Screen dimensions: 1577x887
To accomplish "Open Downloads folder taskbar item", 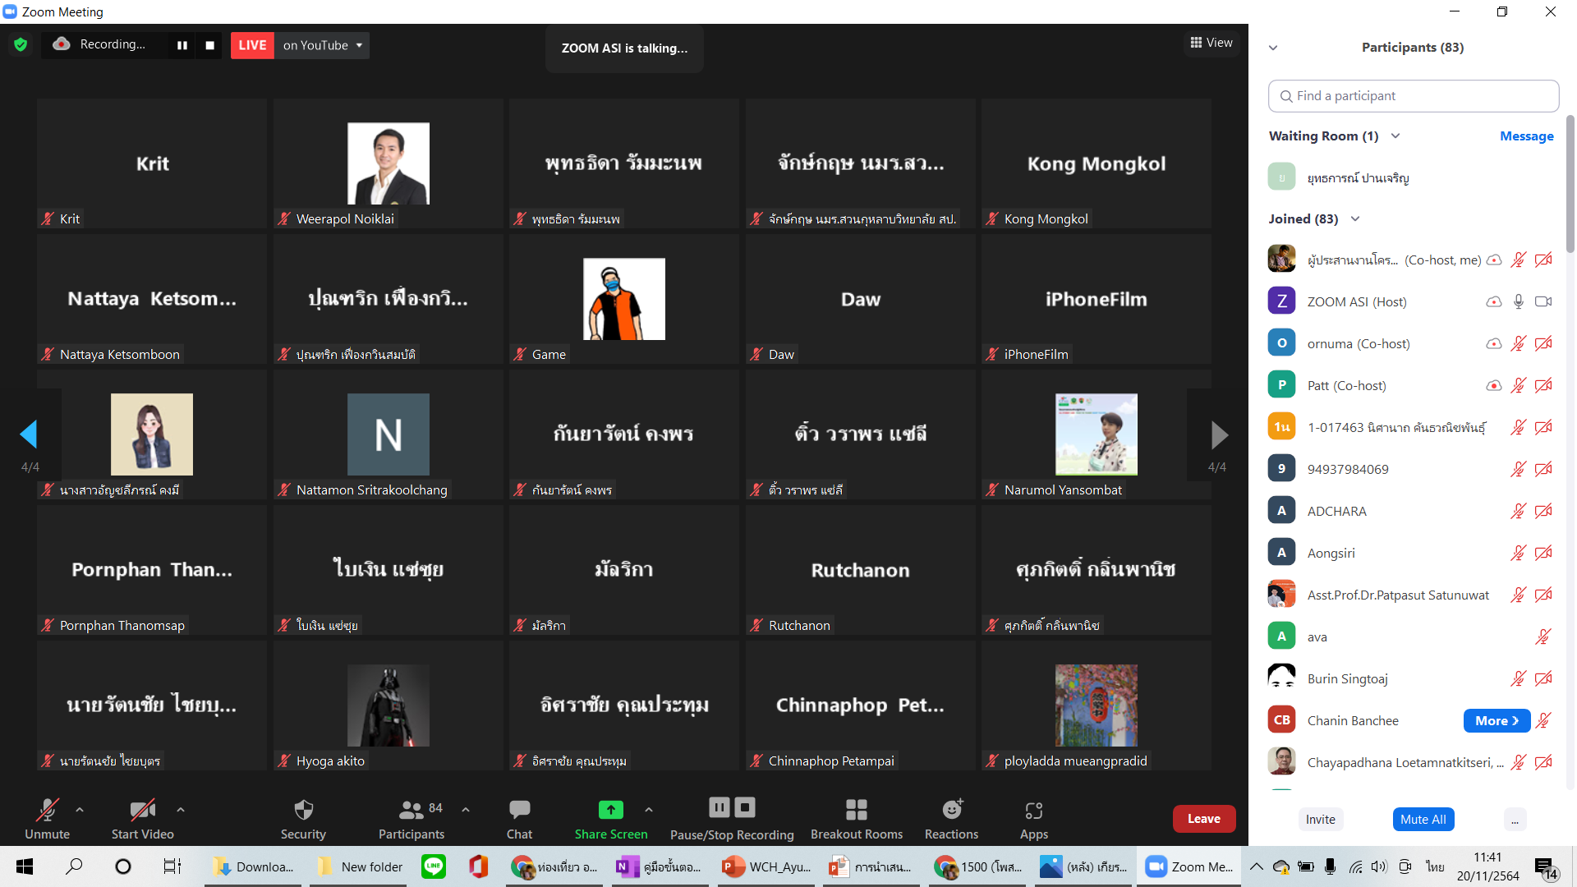I will 254,866.
